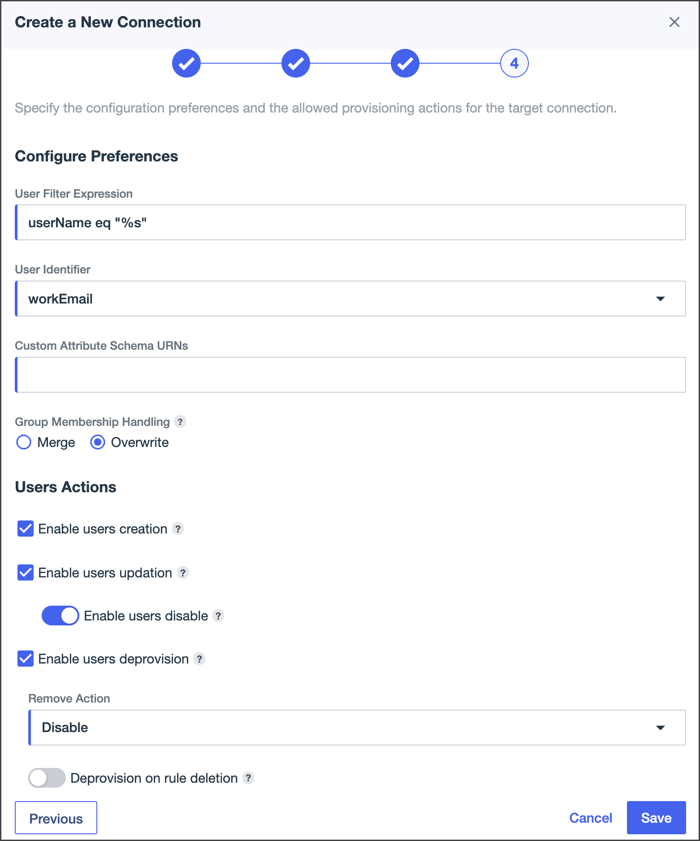Click the Previous button

pos(56,818)
